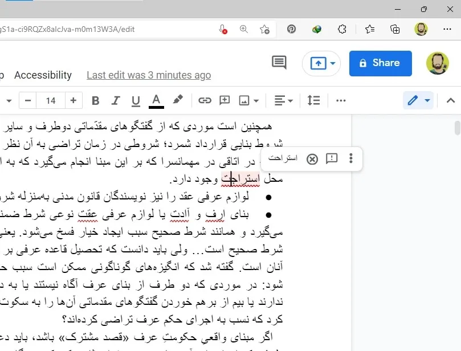Click the font size field showing 14
461x351 pixels.
(x=51, y=101)
